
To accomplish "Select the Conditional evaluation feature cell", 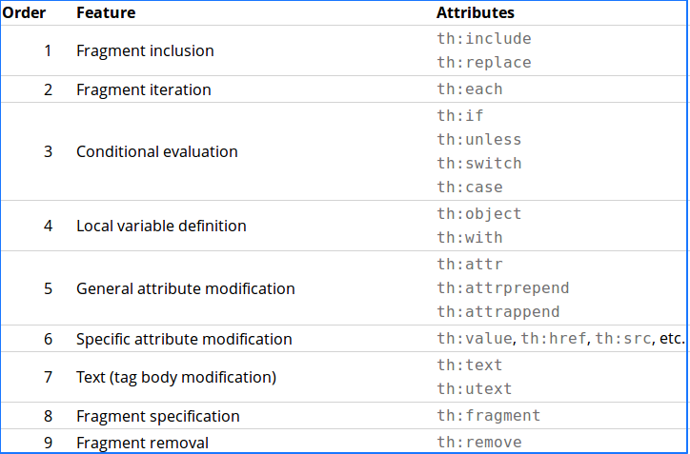I will pyautogui.click(x=157, y=151).
